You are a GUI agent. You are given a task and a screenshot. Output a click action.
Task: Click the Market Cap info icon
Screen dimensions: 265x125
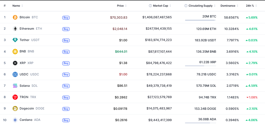tap(150, 6)
